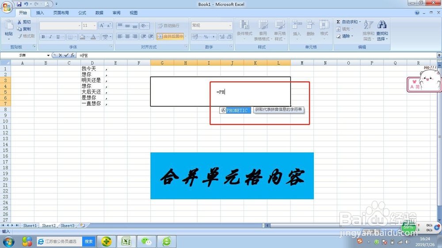Open Format as Table (套用表格格式)
The width and height of the screenshot is (442, 248).
263,30
